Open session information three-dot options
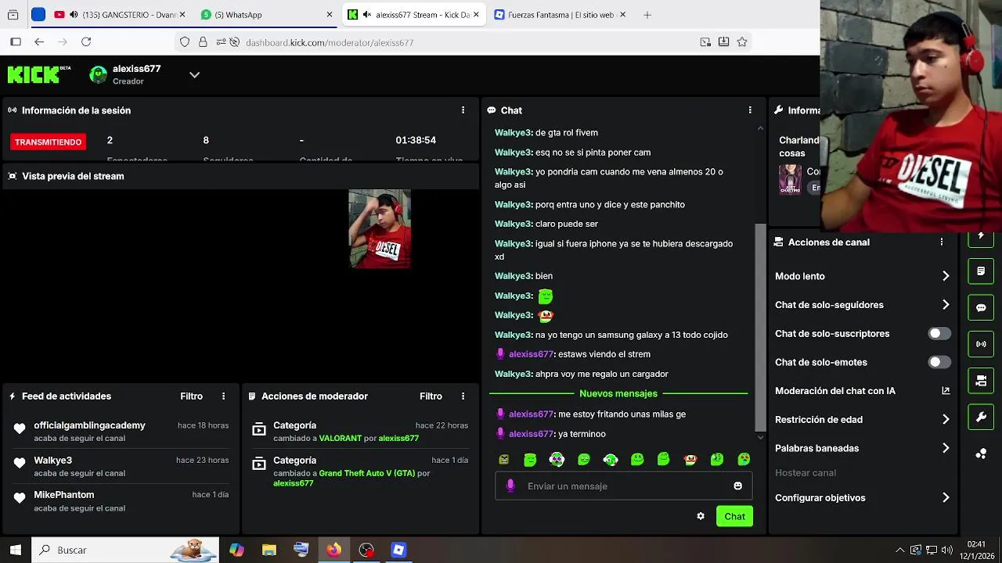The width and height of the screenshot is (1002, 563). point(463,110)
